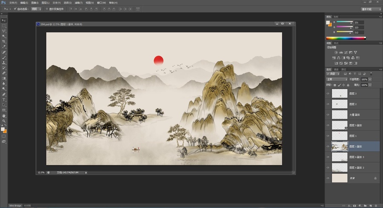The width and height of the screenshot is (383, 208).
Task: Open the Mini Bridge tab
Action: coord(15,205)
